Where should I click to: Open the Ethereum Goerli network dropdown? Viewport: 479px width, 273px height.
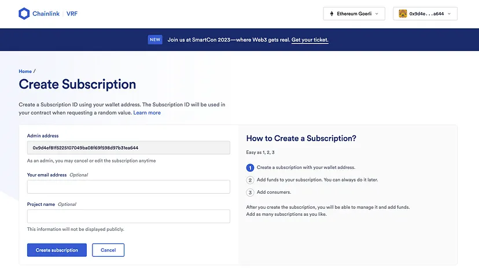tap(354, 14)
